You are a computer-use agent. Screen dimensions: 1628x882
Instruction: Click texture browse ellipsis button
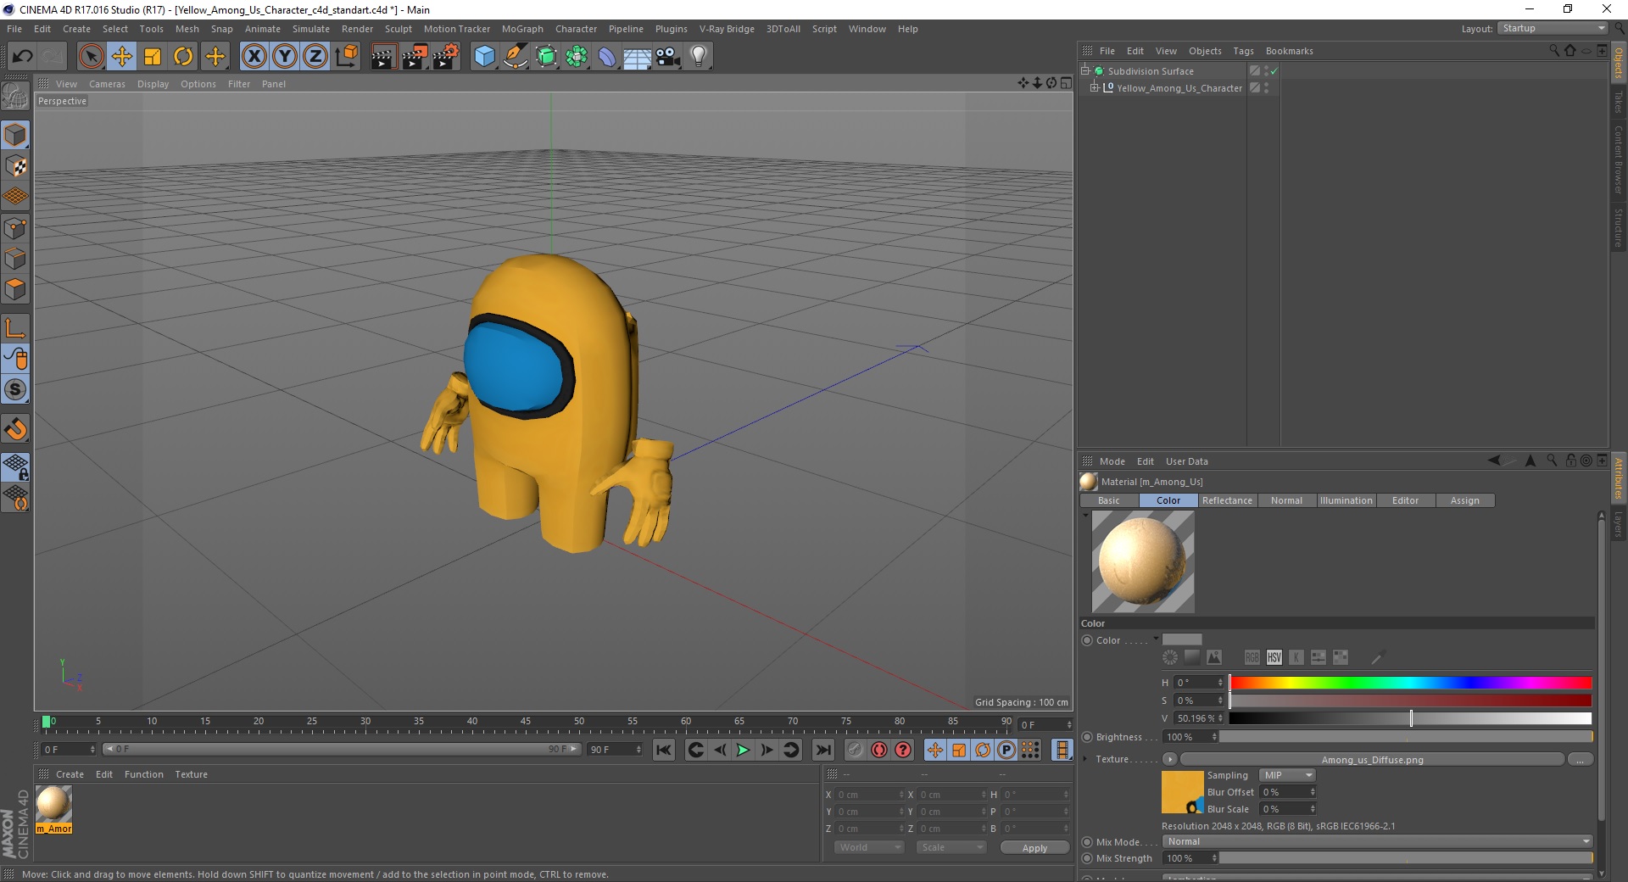point(1580,760)
